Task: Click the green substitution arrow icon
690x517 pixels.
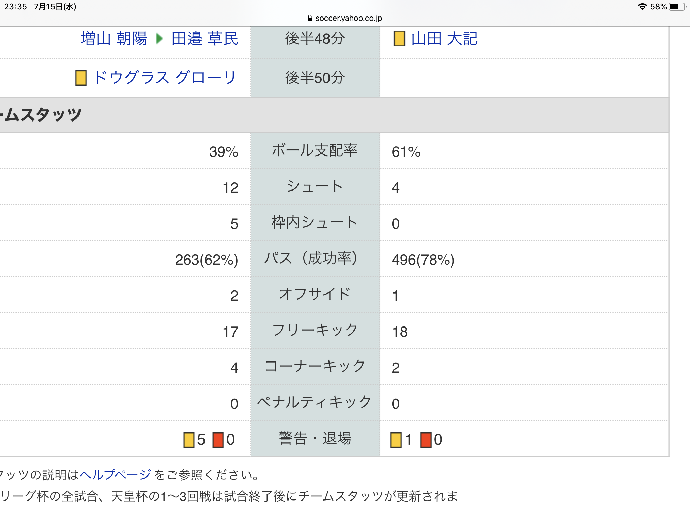Action: pos(160,39)
